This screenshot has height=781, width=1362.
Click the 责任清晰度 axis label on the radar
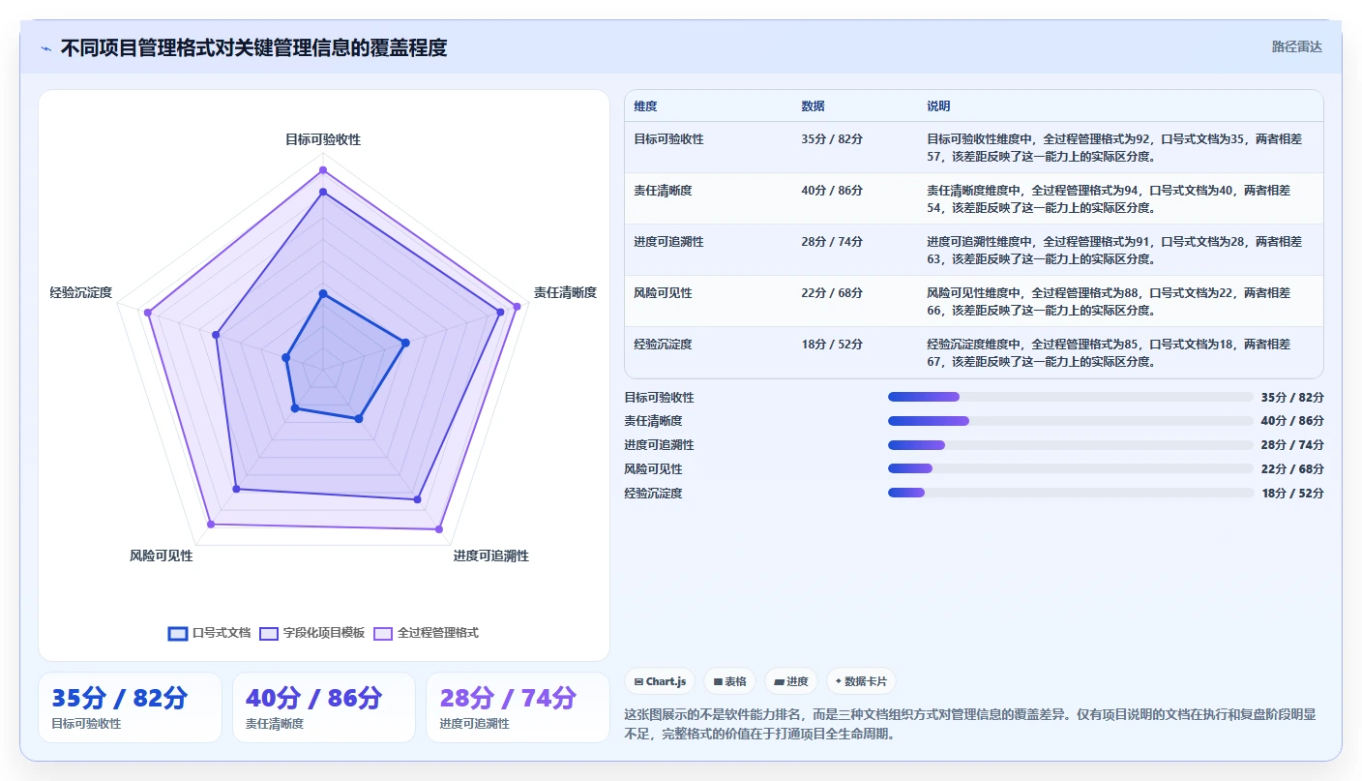(565, 292)
